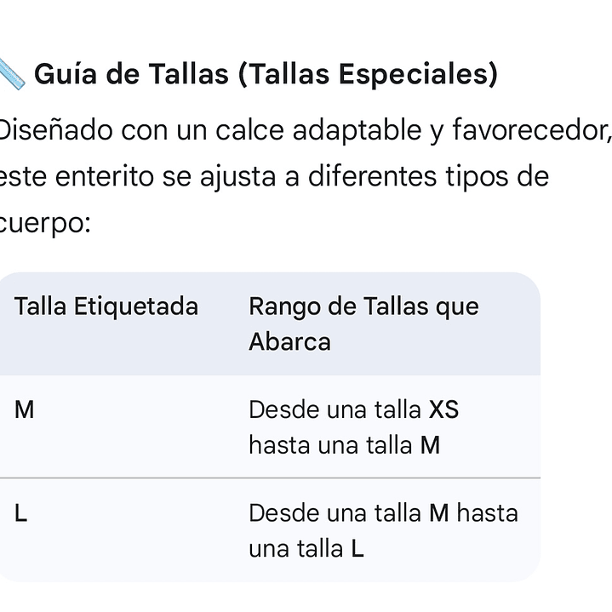Click the bold "M" in the L row range

[439, 513]
